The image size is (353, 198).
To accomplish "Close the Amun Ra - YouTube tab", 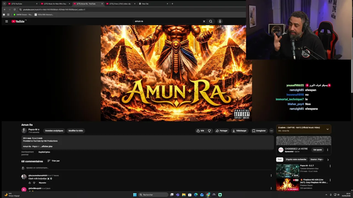I will click(102, 4).
